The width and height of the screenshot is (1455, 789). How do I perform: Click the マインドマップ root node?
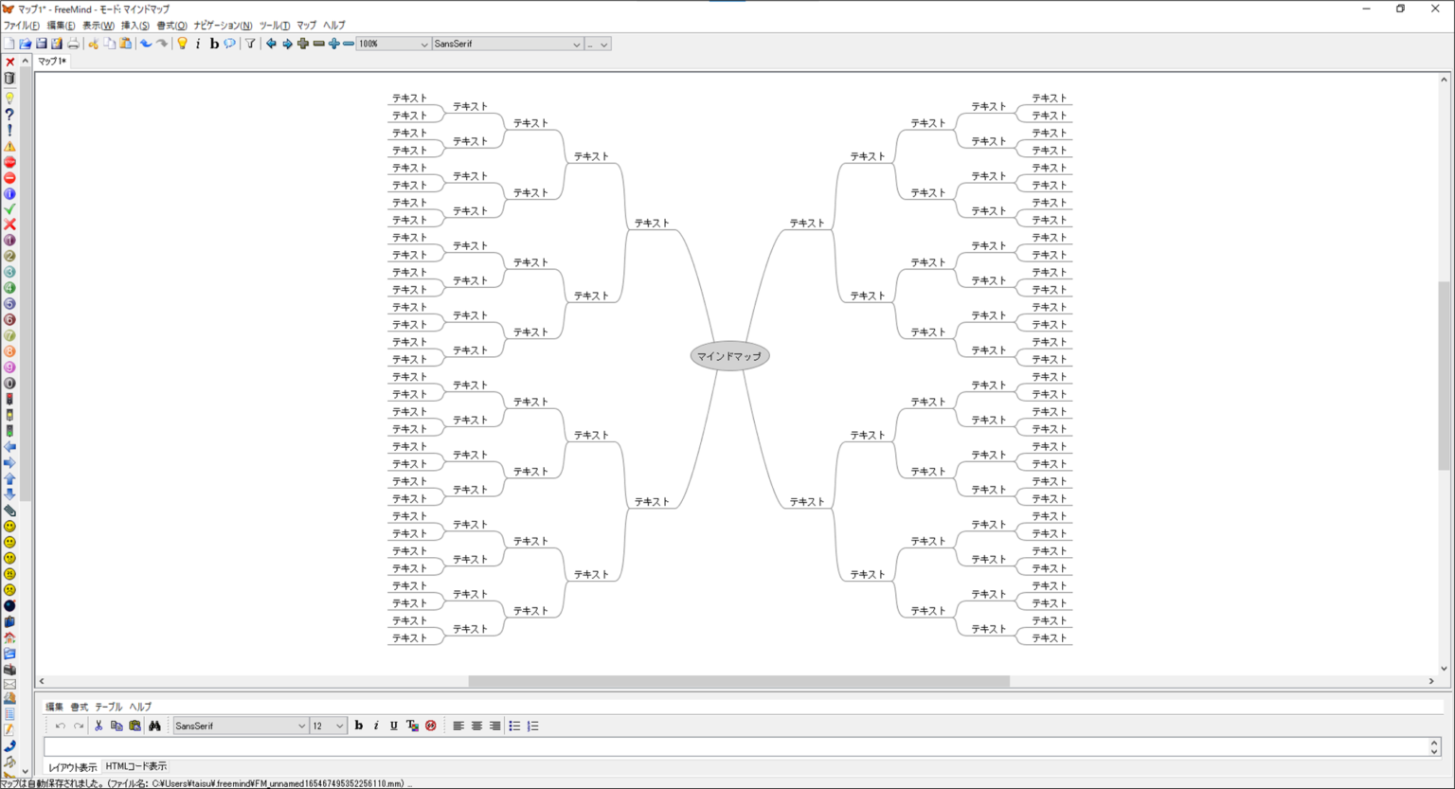click(729, 355)
